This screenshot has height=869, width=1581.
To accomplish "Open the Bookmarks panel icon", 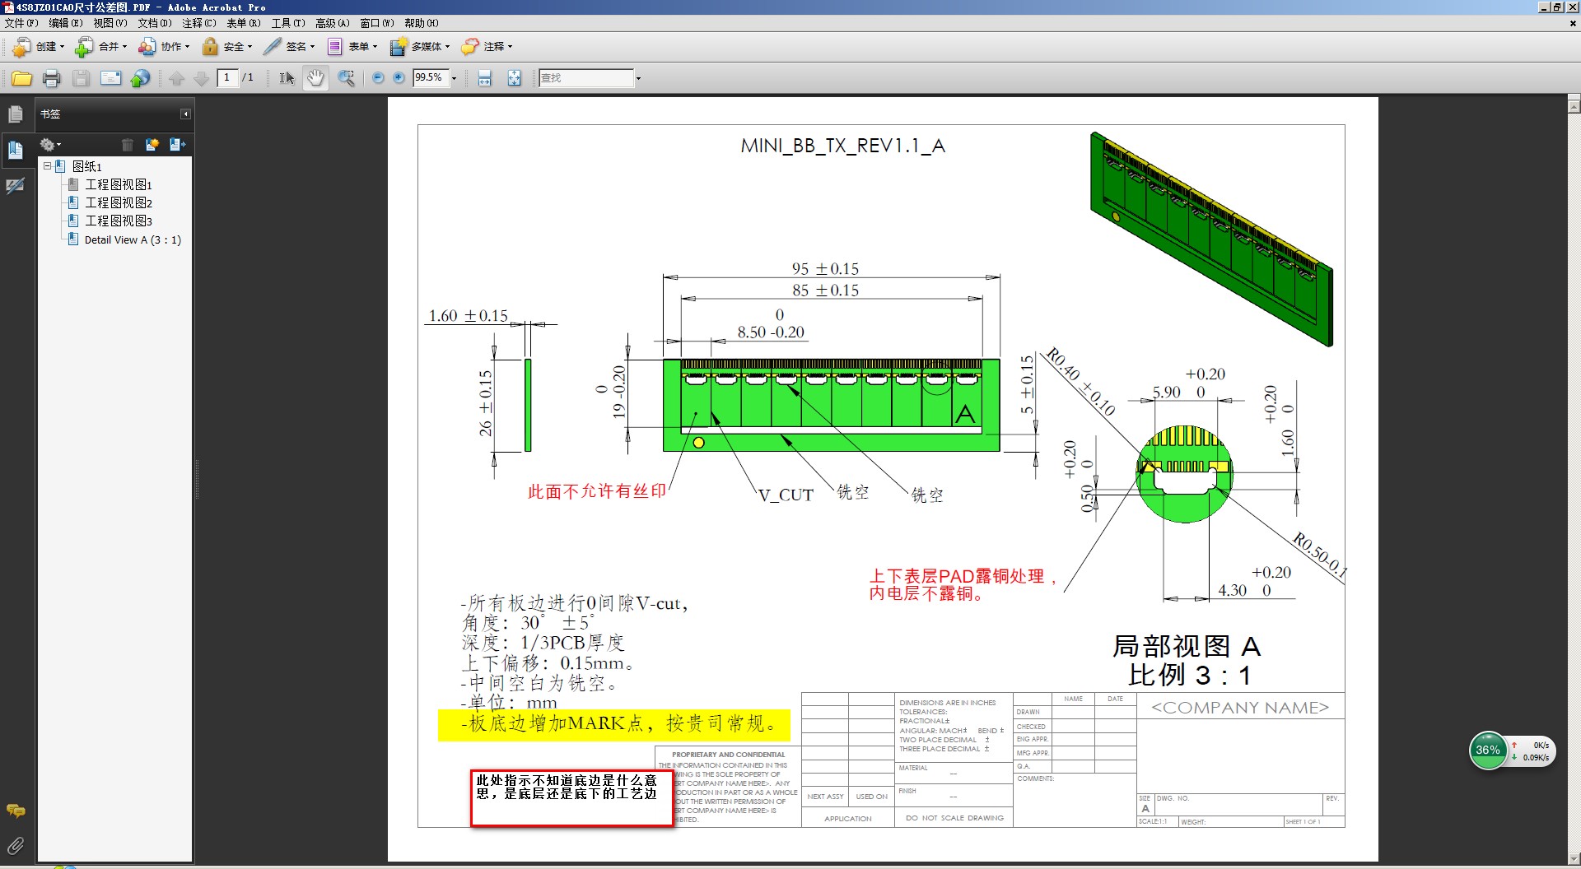I will coord(16,150).
